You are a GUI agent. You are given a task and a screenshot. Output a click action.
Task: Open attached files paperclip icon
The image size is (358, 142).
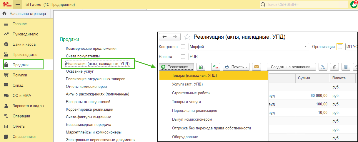(334, 67)
